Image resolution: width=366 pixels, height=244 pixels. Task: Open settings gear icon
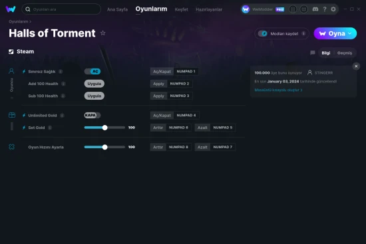[333, 9]
